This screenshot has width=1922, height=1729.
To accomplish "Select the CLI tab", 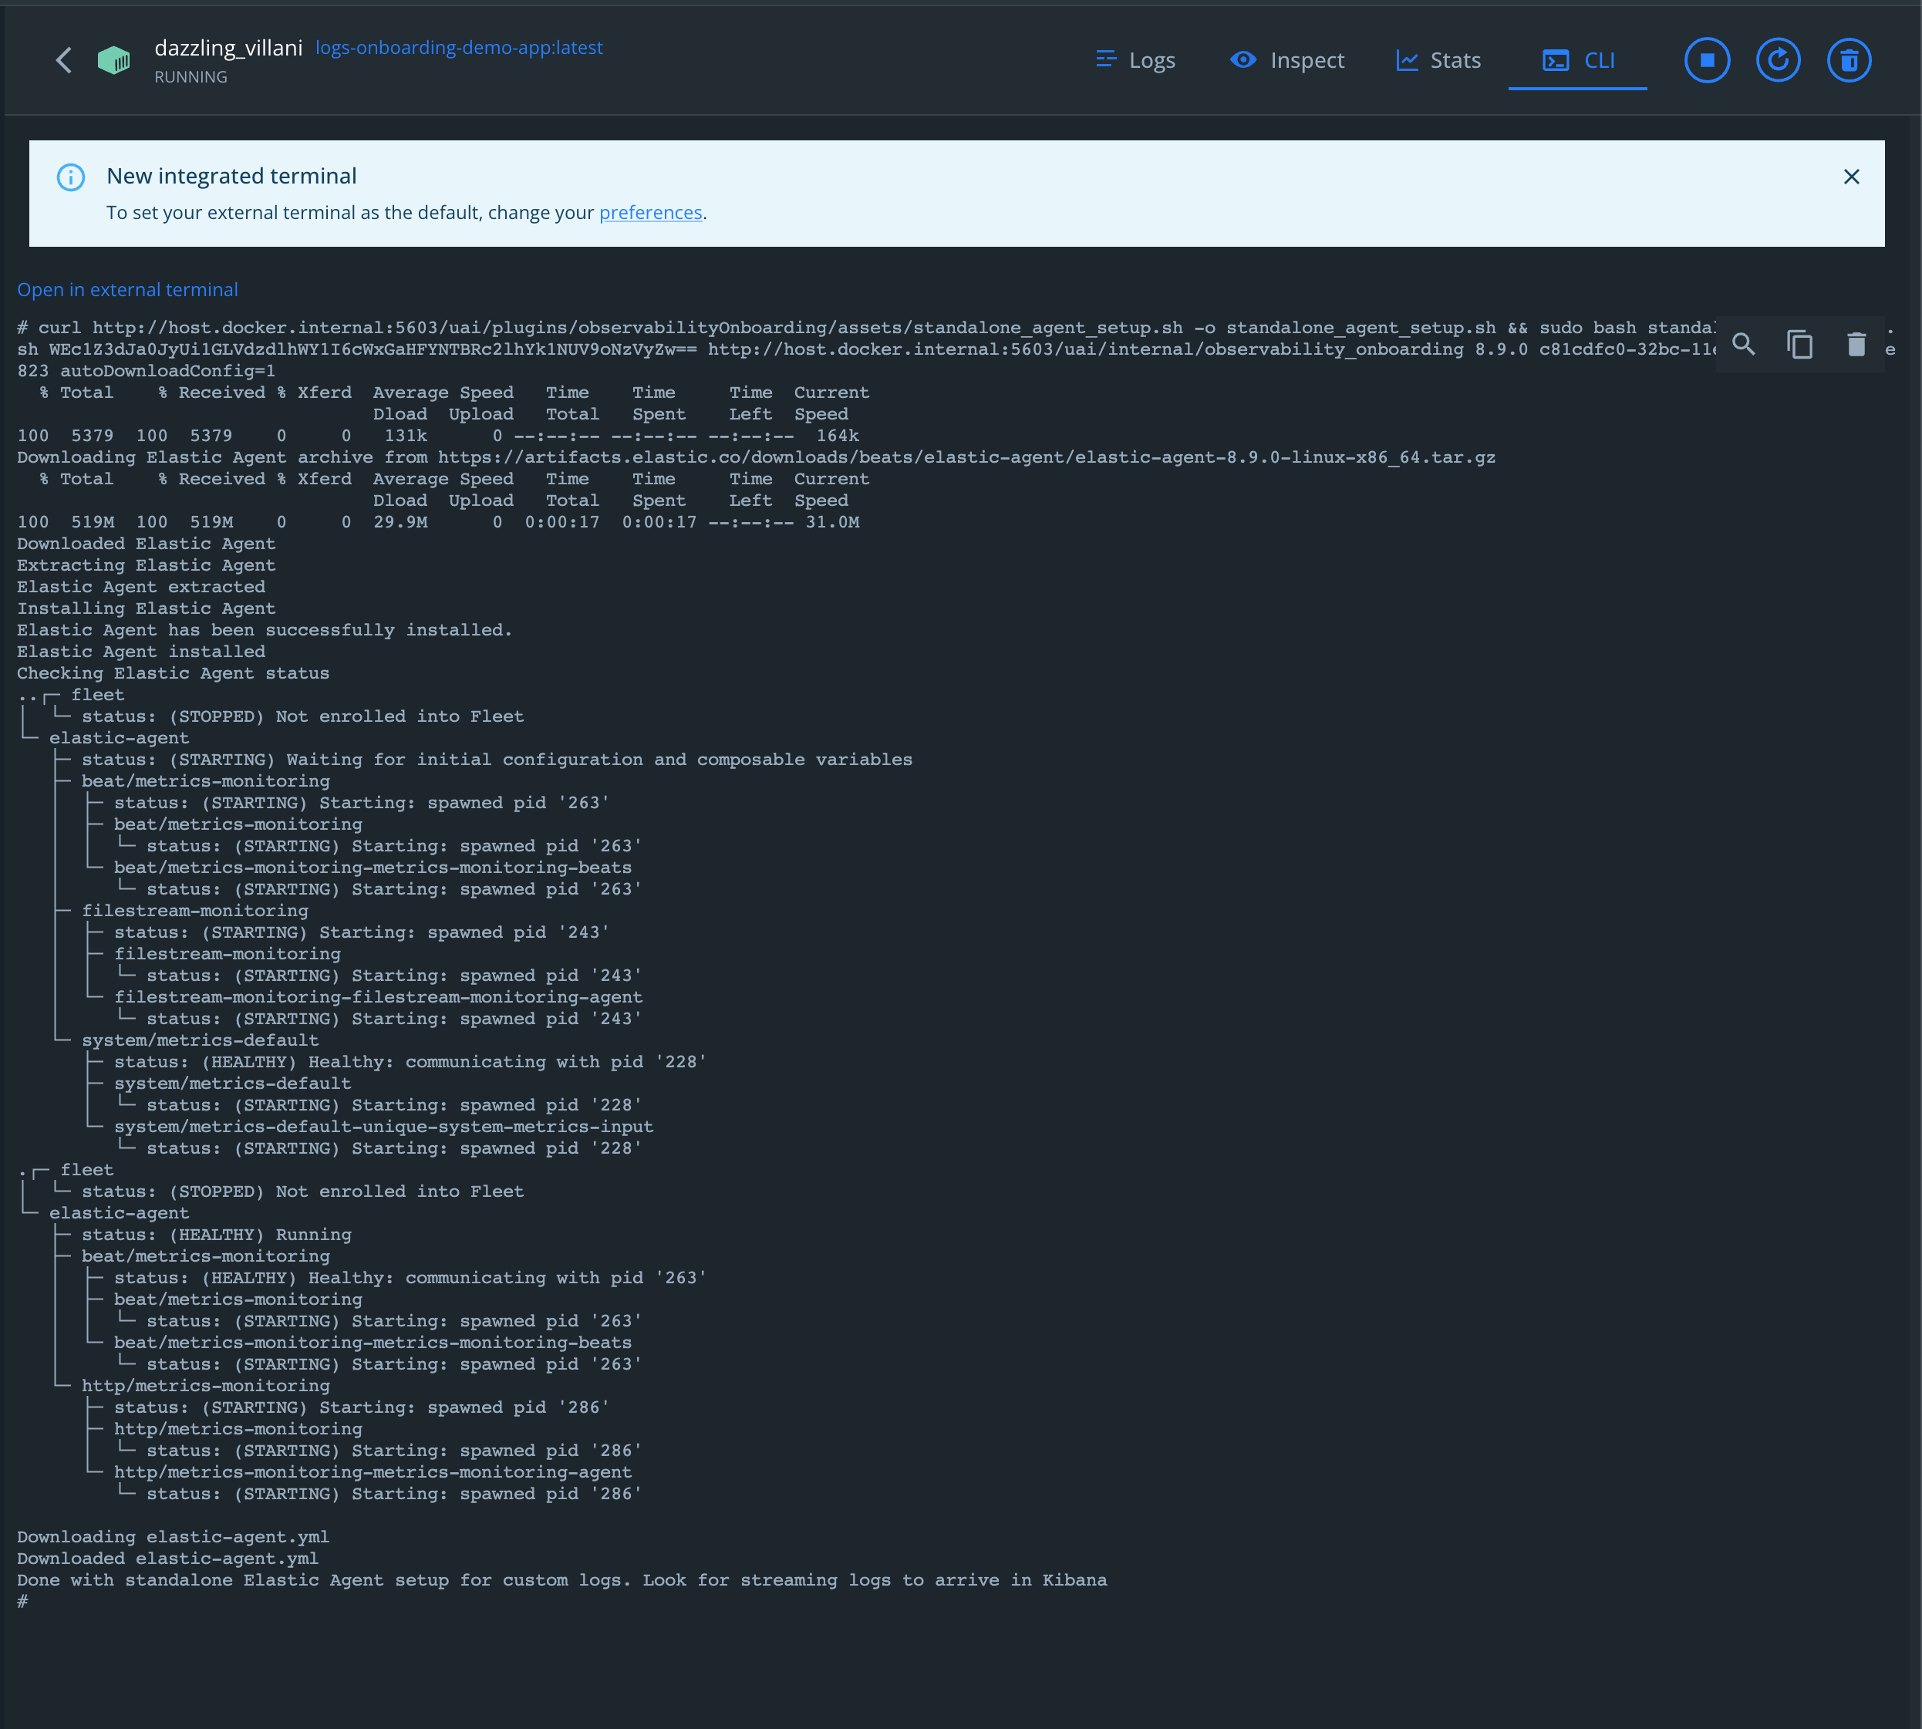I will 1577,60.
